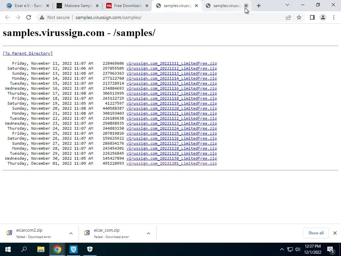This screenshot has height=256, width=341.
Task: Close the last samples.virussign tab
Action: tap(246, 6)
